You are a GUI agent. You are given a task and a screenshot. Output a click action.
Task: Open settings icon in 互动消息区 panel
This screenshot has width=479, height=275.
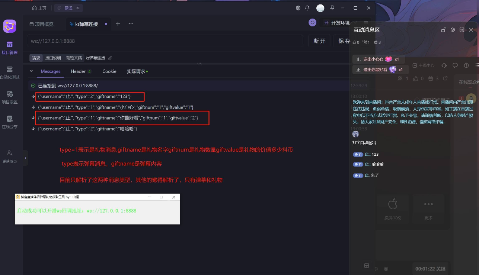453,30
